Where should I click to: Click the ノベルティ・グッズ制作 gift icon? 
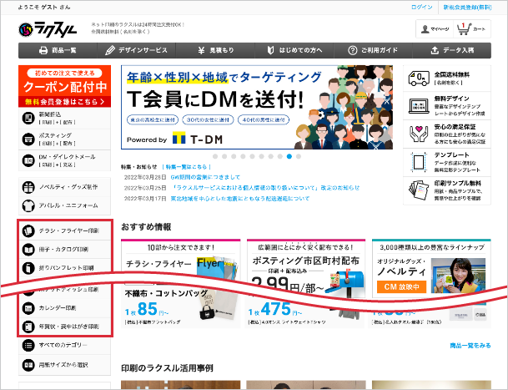pyautogui.click(x=28, y=187)
